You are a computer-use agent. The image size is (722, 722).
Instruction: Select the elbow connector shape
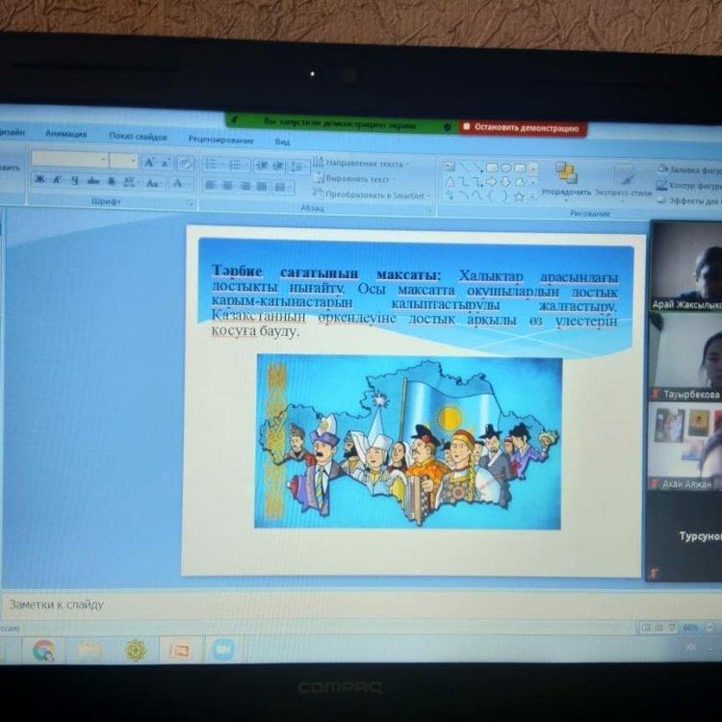click(464, 182)
